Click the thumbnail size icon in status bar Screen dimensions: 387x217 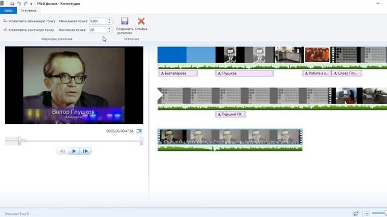tap(356, 213)
